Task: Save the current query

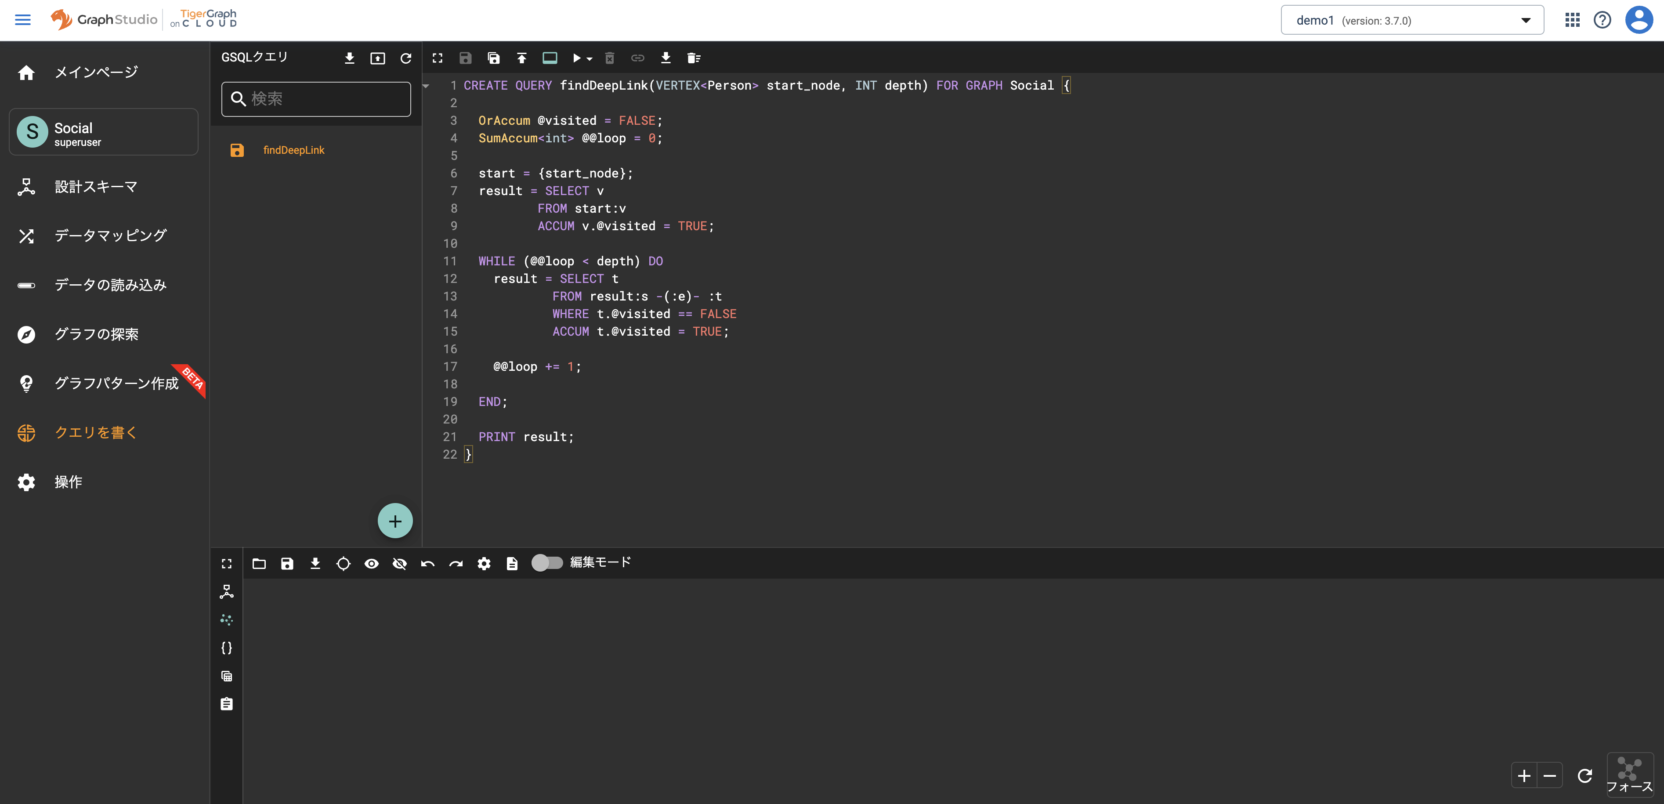Action: tap(465, 58)
